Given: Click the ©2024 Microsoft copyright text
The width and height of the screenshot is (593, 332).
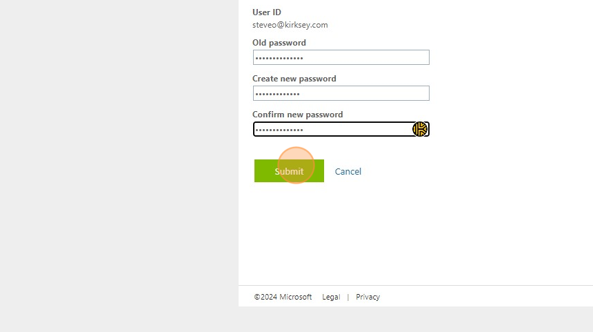Looking at the screenshot, I should (x=283, y=297).
